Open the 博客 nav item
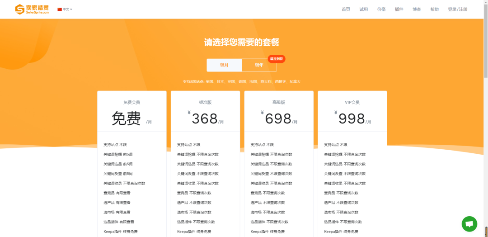 pyautogui.click(x=417, y=9)
